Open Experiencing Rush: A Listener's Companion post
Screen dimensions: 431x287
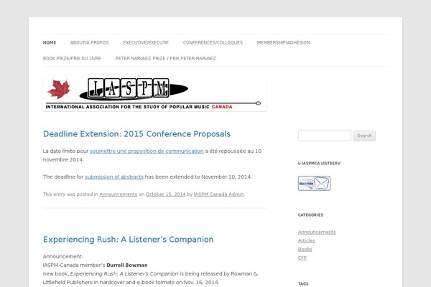[x=128, y=239]
